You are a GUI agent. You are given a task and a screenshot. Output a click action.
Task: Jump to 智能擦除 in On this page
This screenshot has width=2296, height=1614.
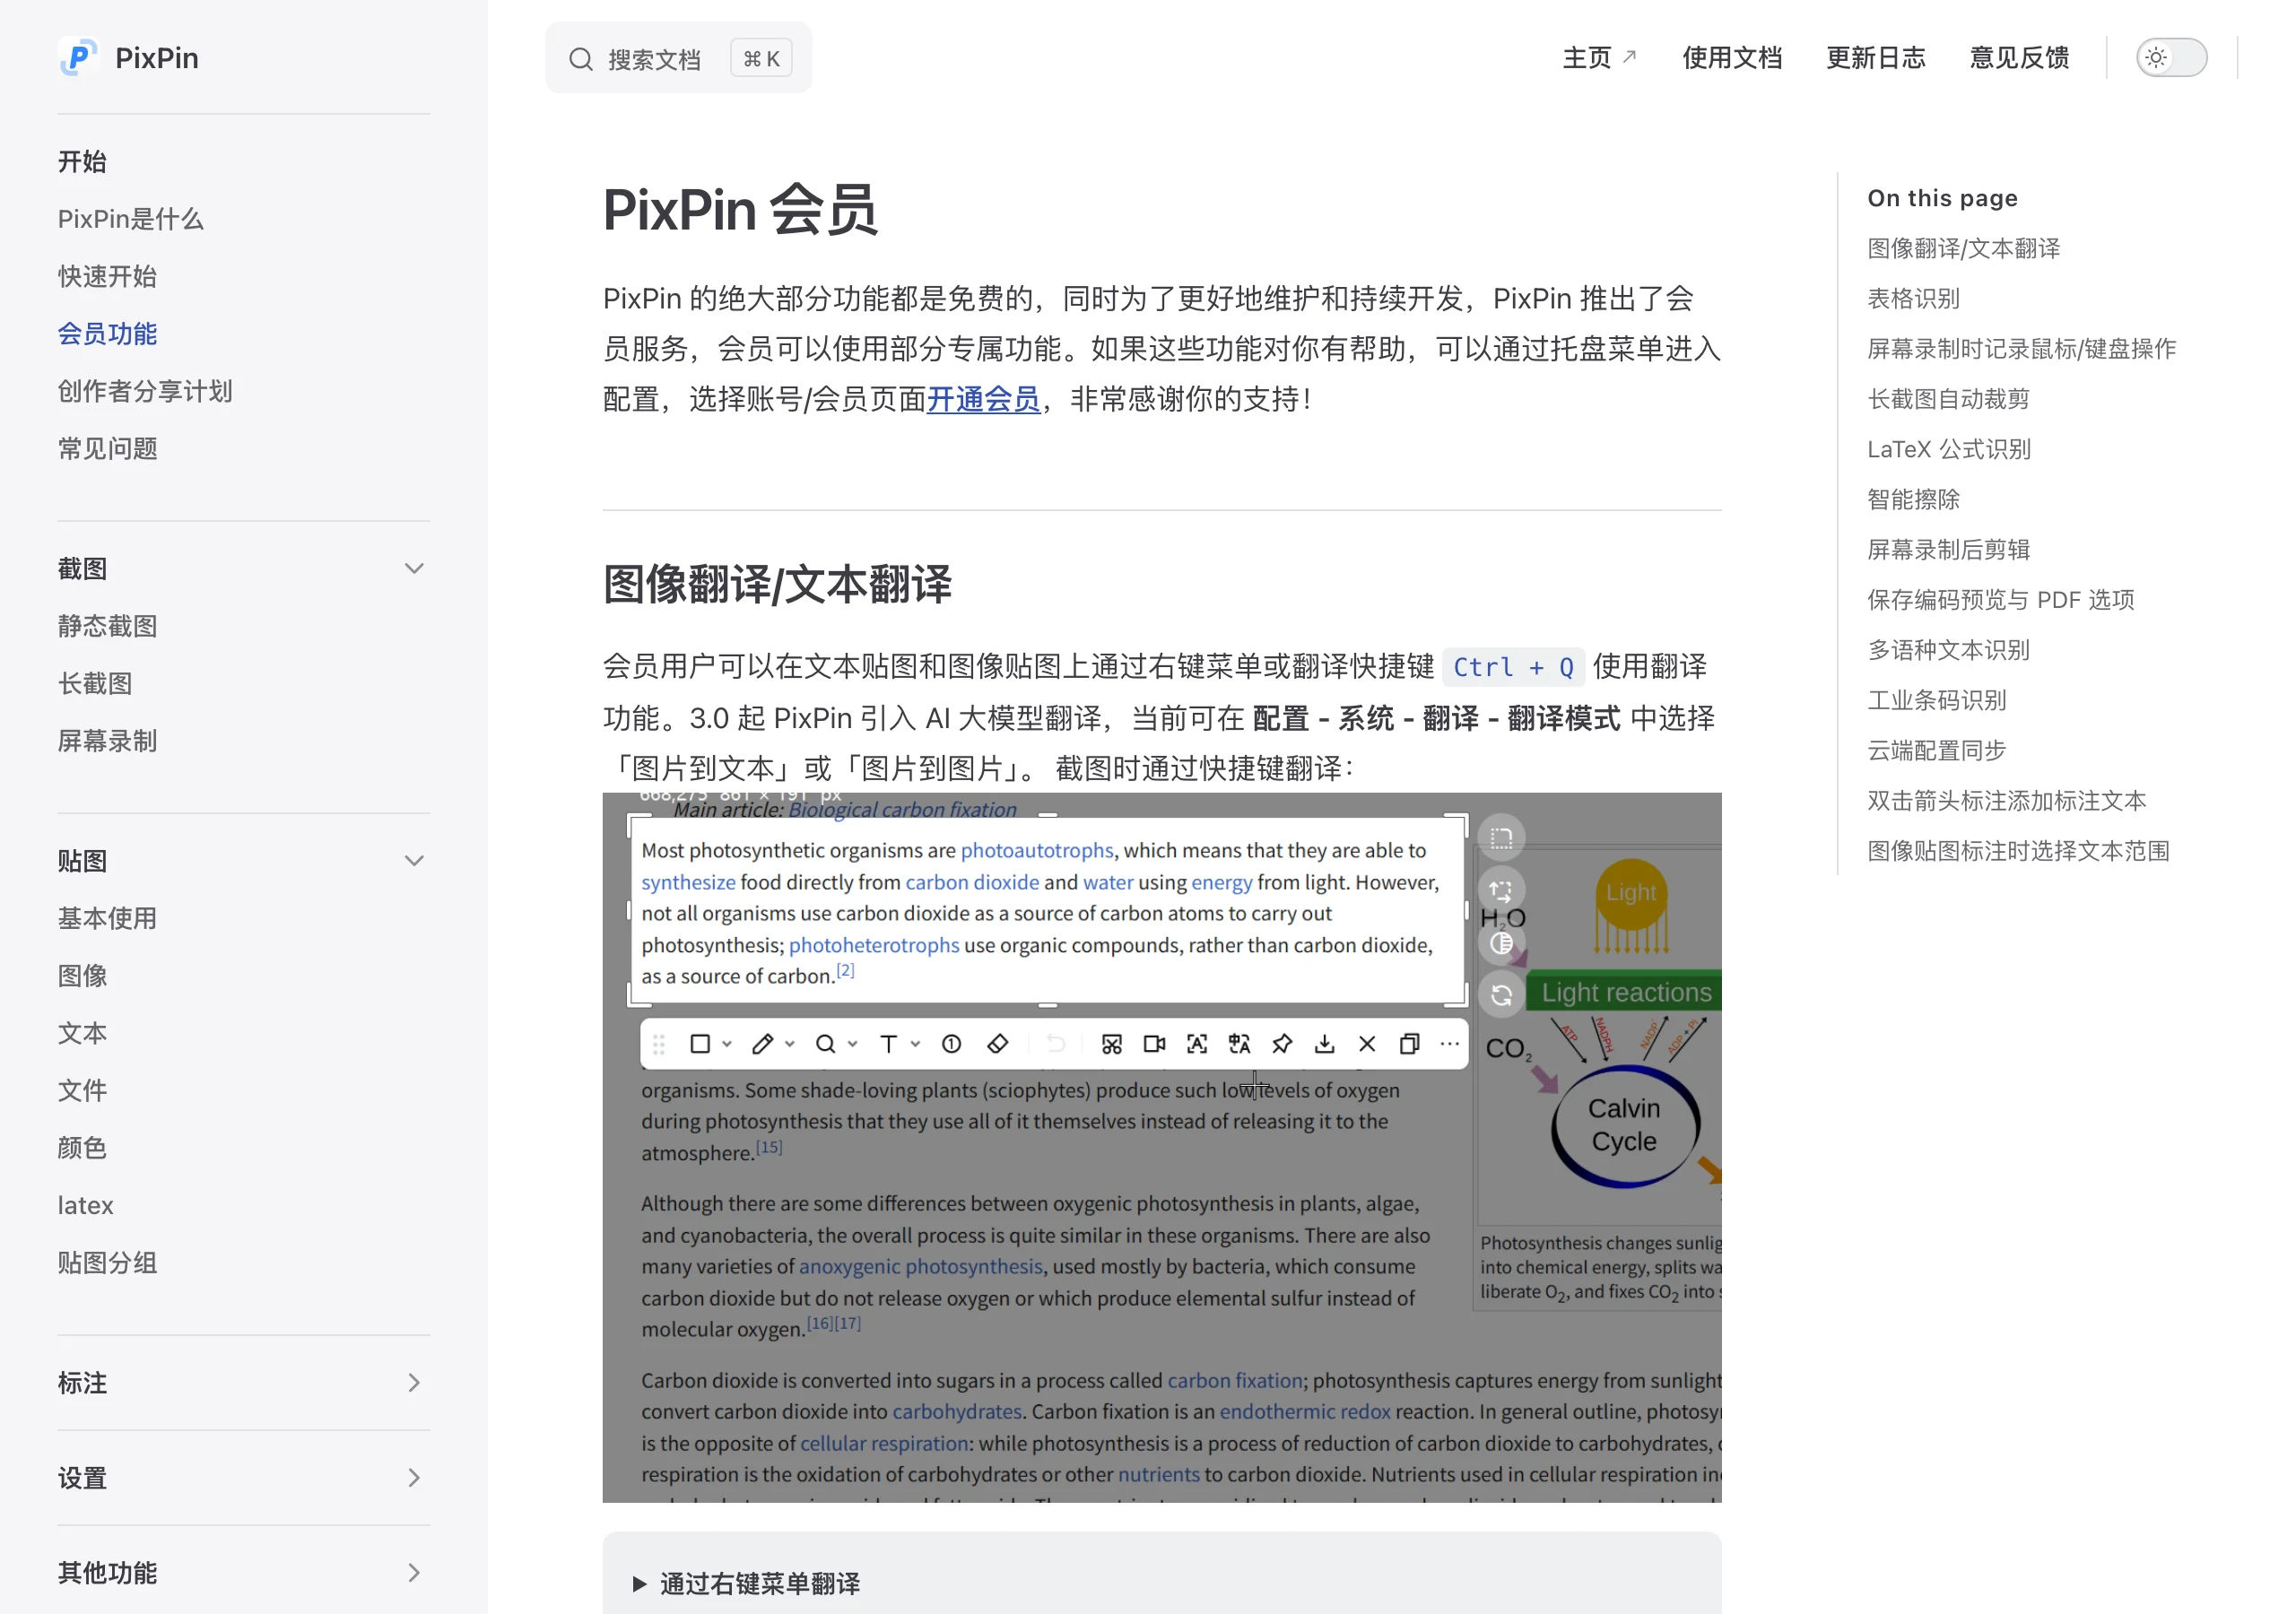[1913, 499]
